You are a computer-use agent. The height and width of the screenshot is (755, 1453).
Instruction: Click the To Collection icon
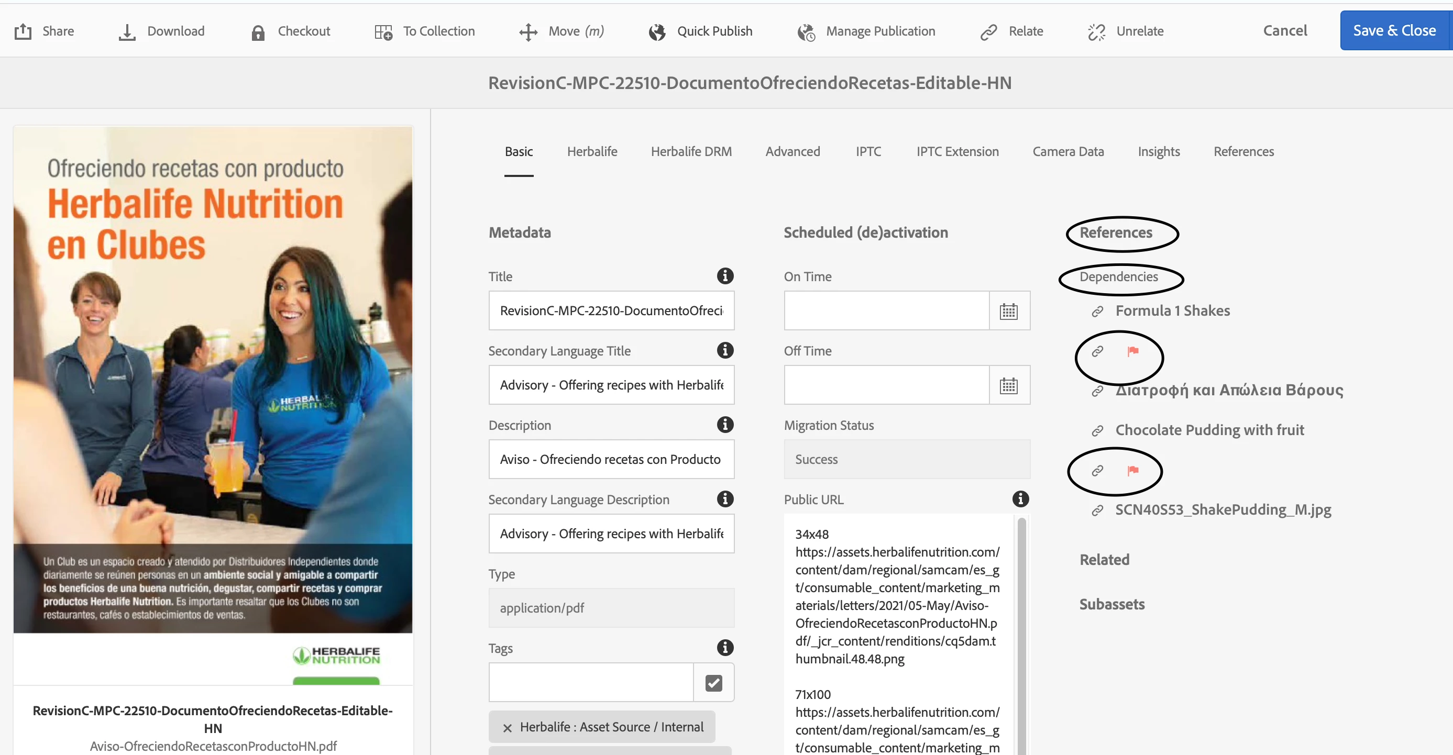point(383,32)
